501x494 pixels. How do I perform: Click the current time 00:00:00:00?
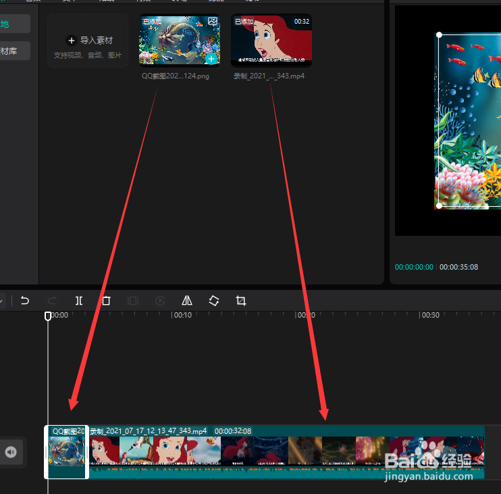pyautogui.click(x=414, y=267)
